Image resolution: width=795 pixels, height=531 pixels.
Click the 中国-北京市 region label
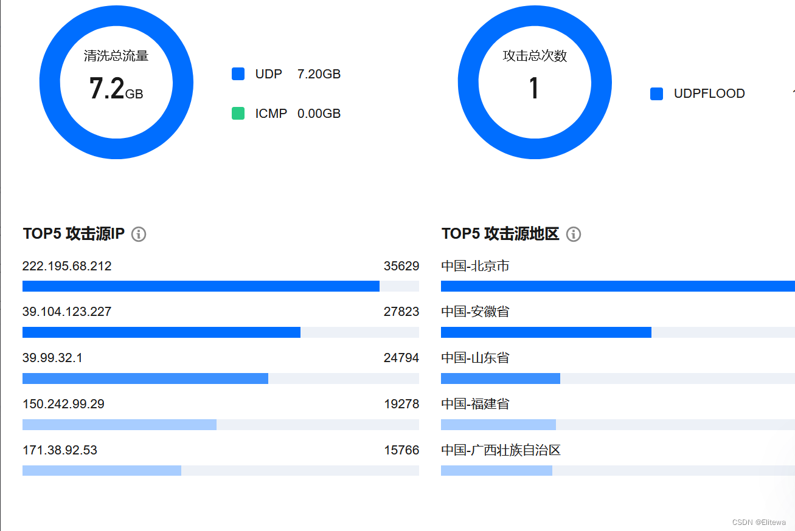(x=475, y=266)
